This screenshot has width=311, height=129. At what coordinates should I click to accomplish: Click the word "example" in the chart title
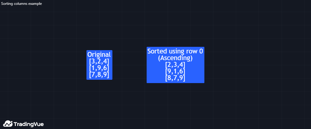point(35,4)
